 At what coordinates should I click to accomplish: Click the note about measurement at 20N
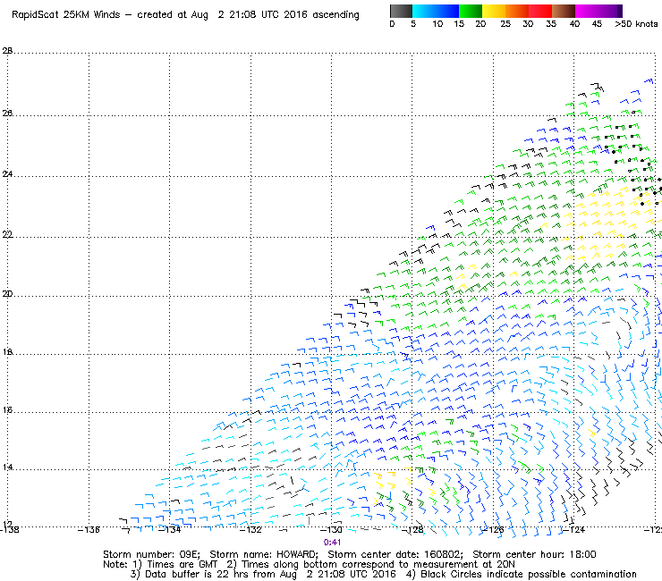point(370,565)
